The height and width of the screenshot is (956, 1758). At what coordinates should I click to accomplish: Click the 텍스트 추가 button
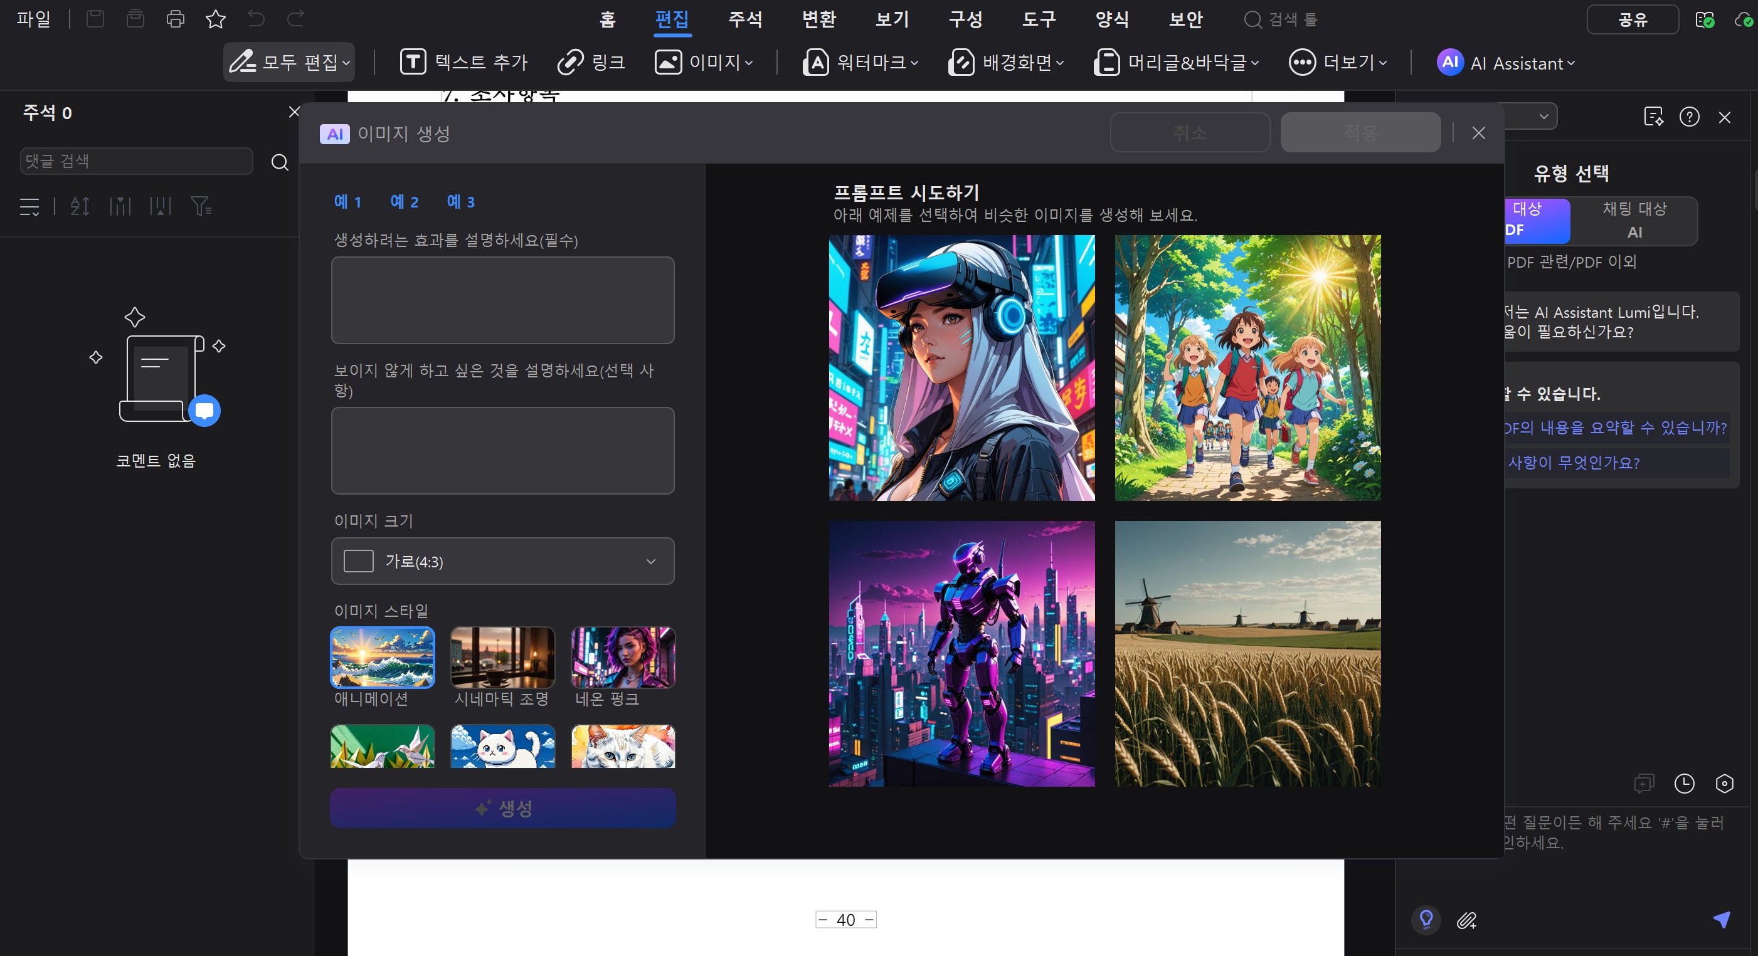pyautogui.click(x=463, y=63)
